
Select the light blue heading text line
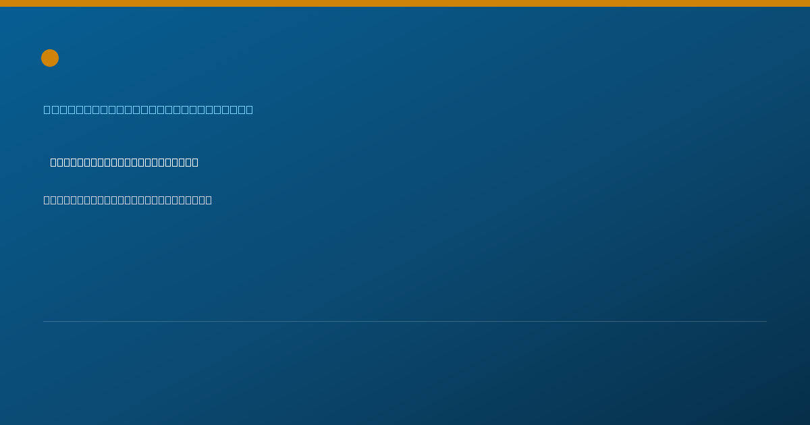(x=148, y=109)
